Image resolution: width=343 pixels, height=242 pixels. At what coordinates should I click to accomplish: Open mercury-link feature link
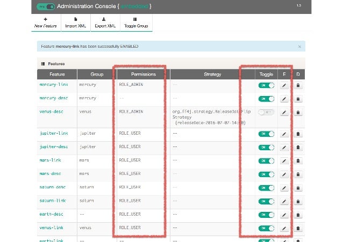tap(54, 85)
